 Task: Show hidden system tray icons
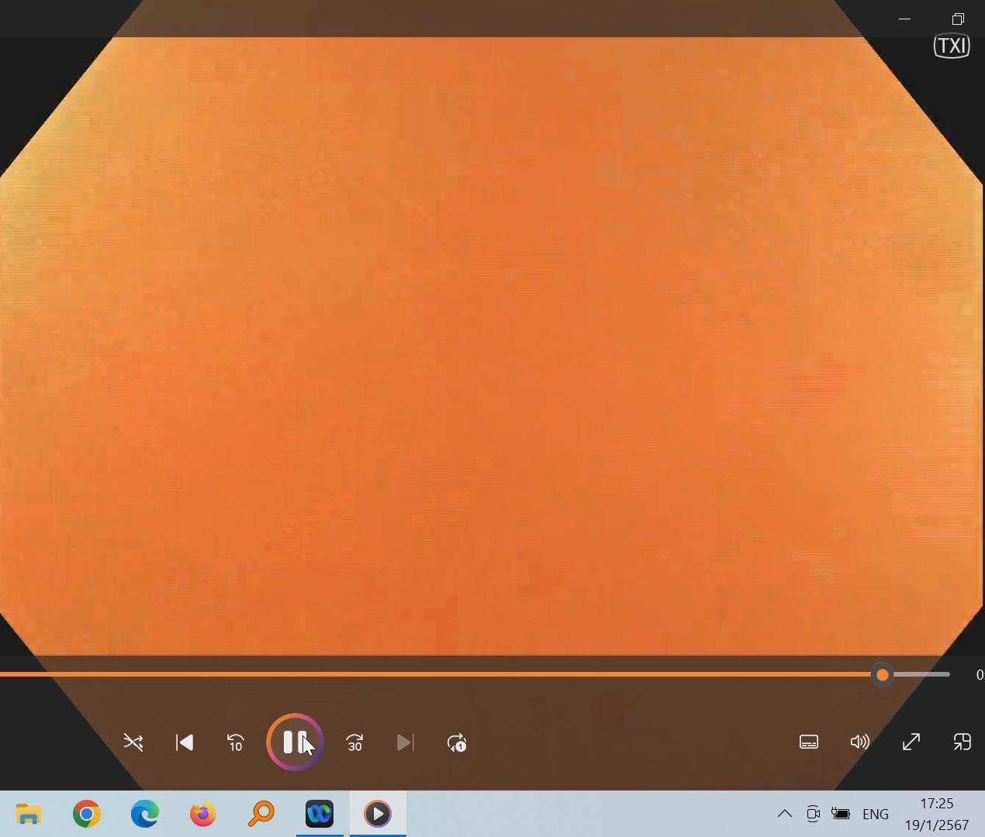click(784, 814)
